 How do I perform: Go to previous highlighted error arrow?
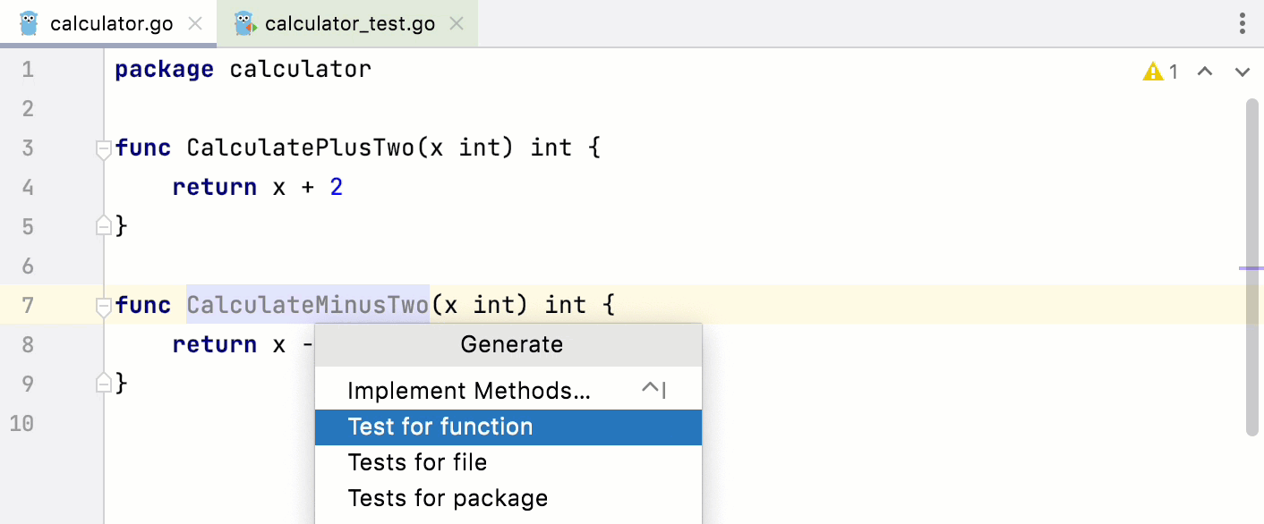point(1205,72)
